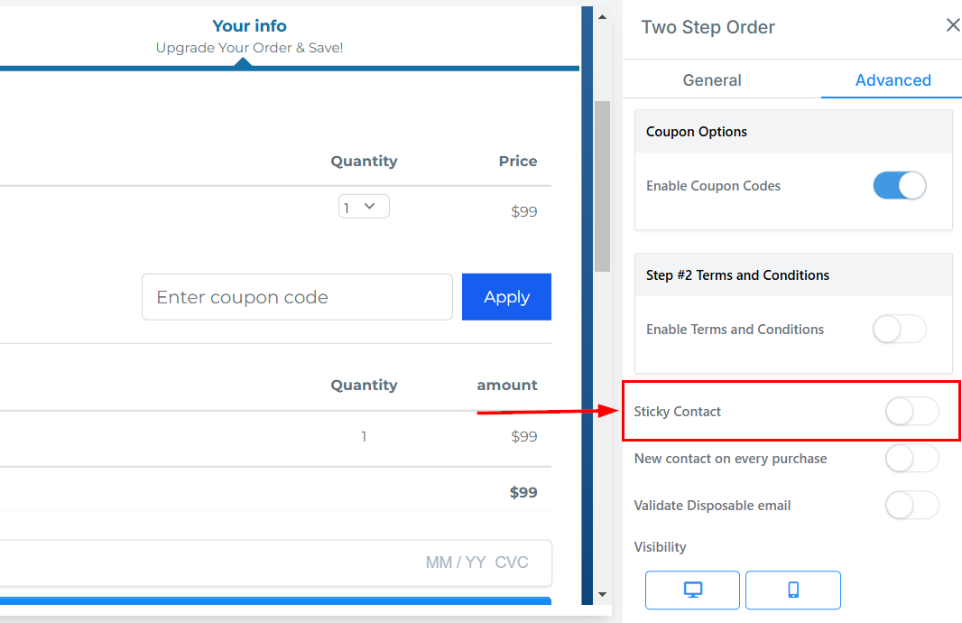This screenshot has height=623, width=962.
Task: Click the Coupon Options section header
Action: click(x=793, y=132)
